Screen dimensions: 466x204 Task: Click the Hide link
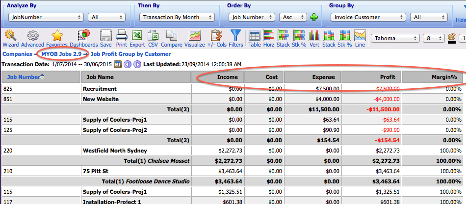pyautogui.click(x=461, y=20)
